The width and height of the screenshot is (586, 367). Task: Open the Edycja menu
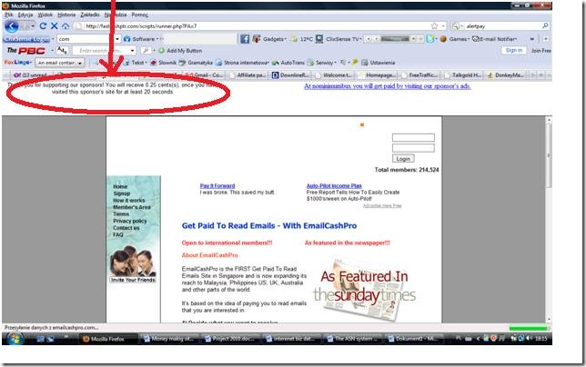25,15
